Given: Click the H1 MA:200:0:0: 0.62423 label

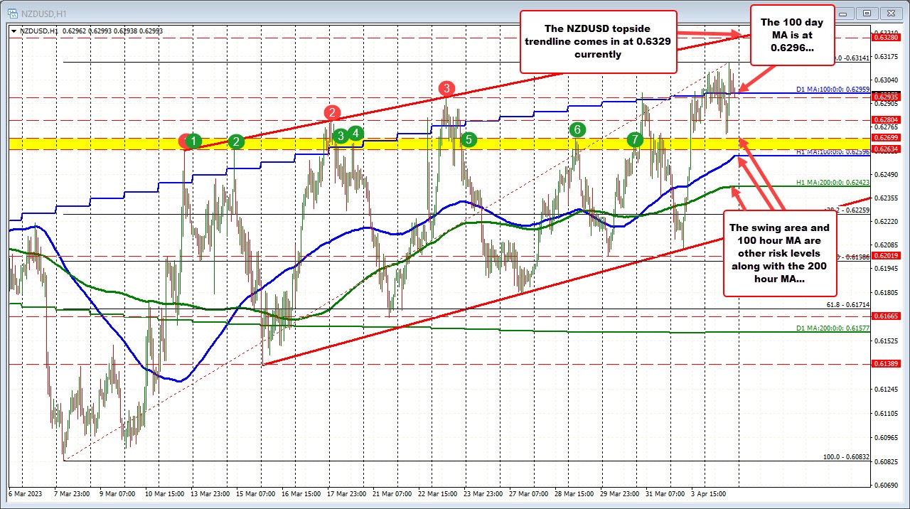Looking at the screenshot, I should [832, 183].
